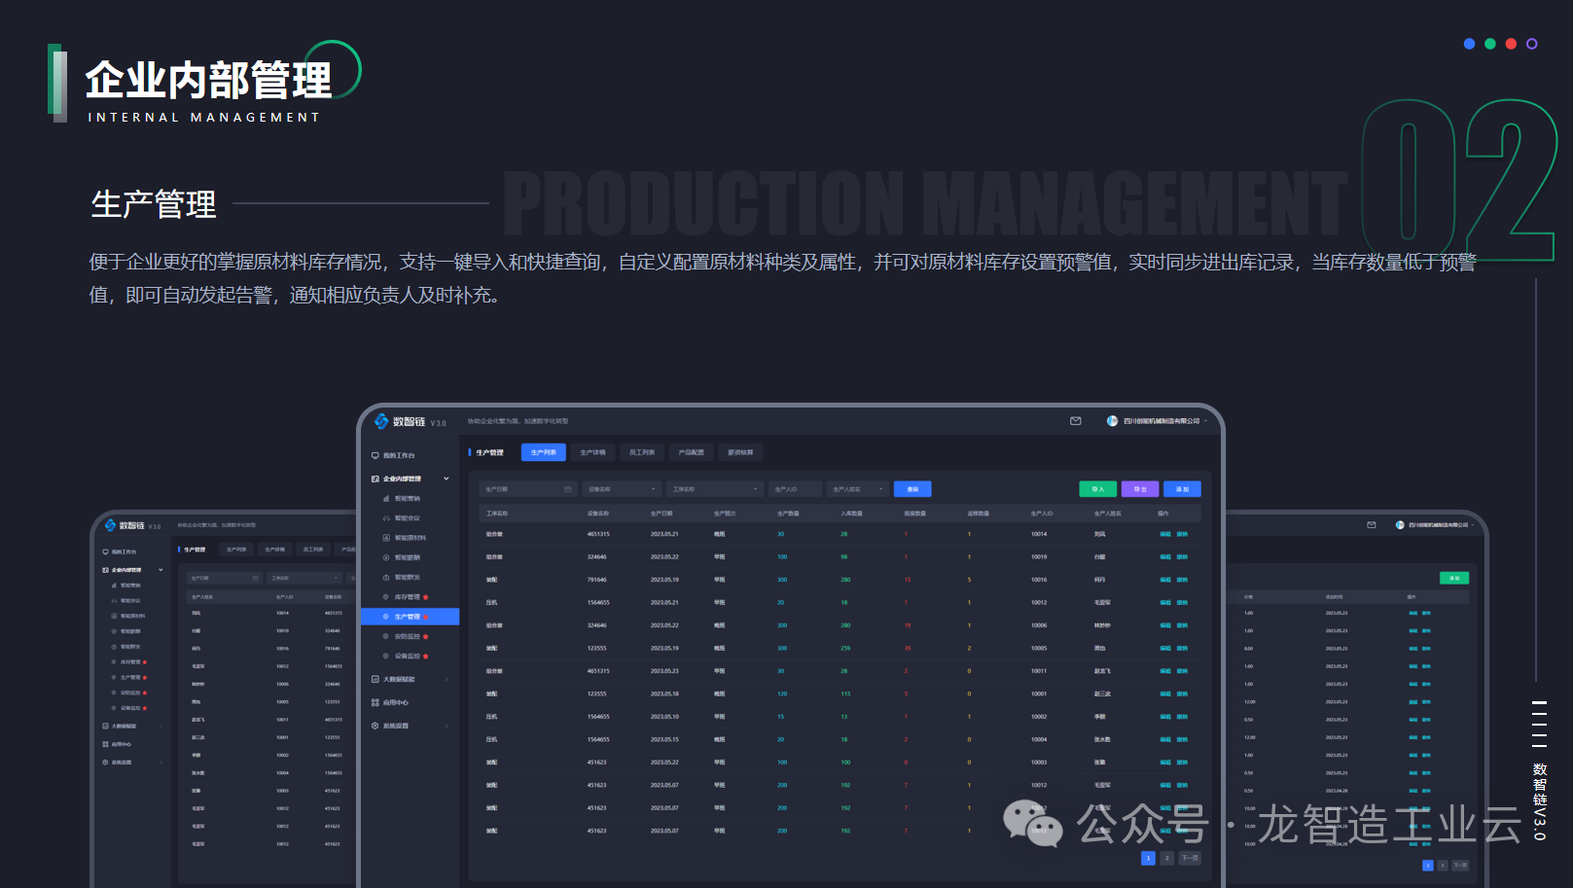This screenshot has width=1573, height=888.
Task: Go to page 2 in pagination
Action: click(1167, 858)
